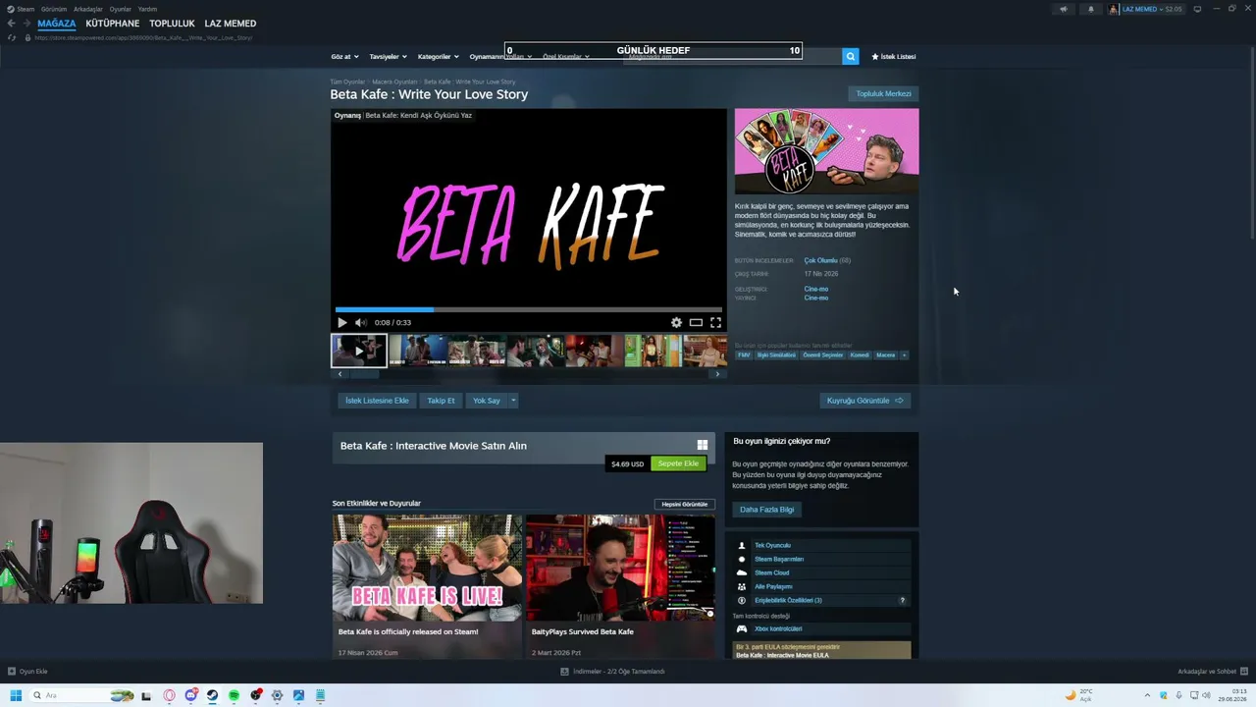Click Oyun Ekle at bottom left
The height and width of the screenshot is (707, 1256).
pyautogui.click(x=27, y=672)
